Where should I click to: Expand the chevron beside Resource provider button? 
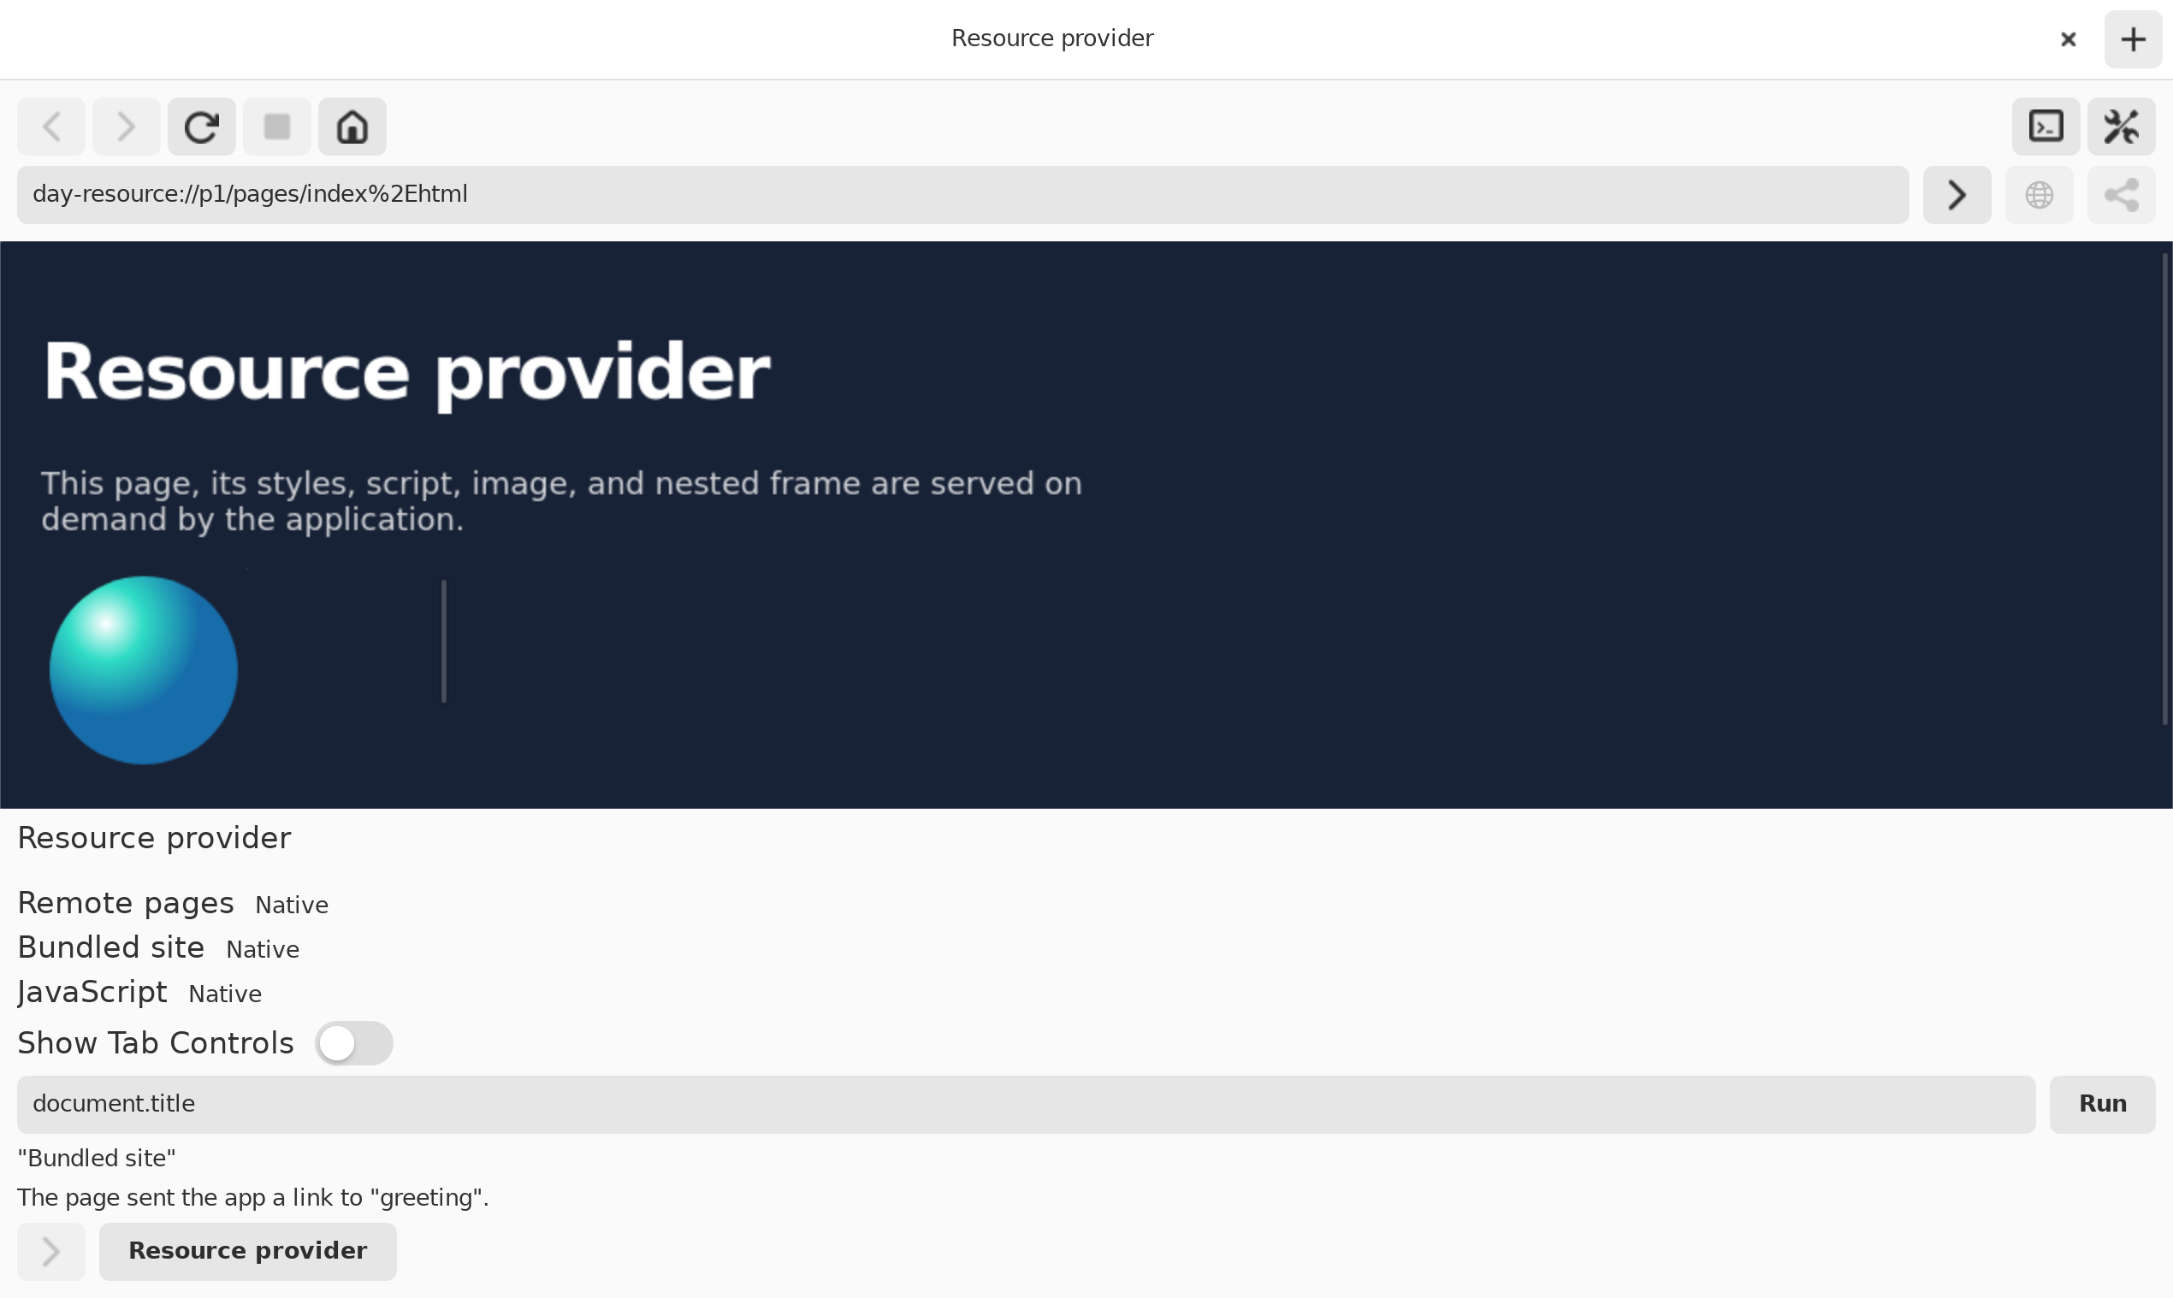point(51,1252)
